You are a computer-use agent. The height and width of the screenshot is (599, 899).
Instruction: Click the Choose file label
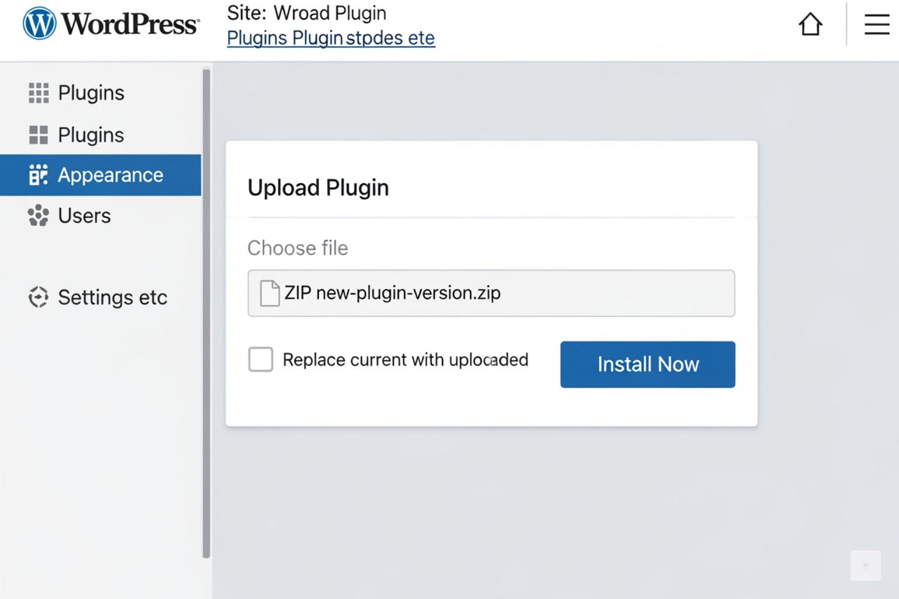pos(297,248)
